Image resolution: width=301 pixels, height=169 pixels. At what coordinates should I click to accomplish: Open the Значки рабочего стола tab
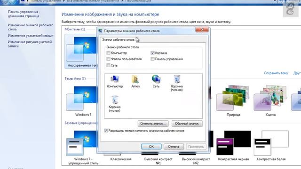tap(118, 39)
